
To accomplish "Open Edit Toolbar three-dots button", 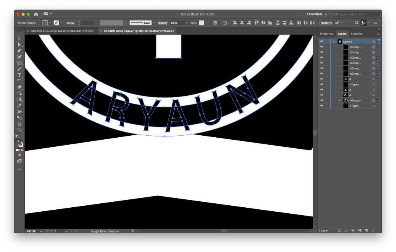I will coord(19,169).
